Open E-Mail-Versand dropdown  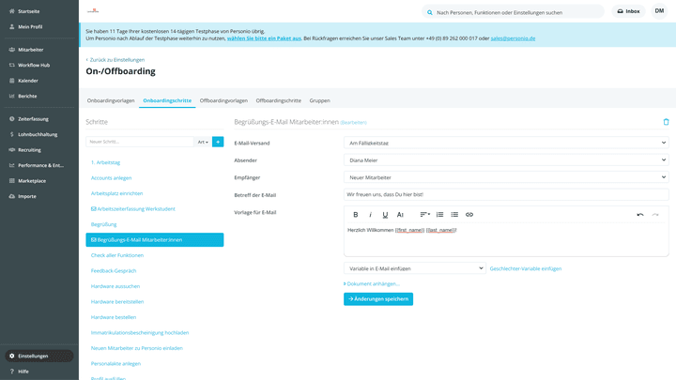click(x=506, y=143)
